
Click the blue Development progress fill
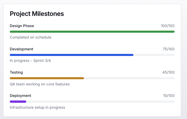pyautogui.click(x=72, y=55)
